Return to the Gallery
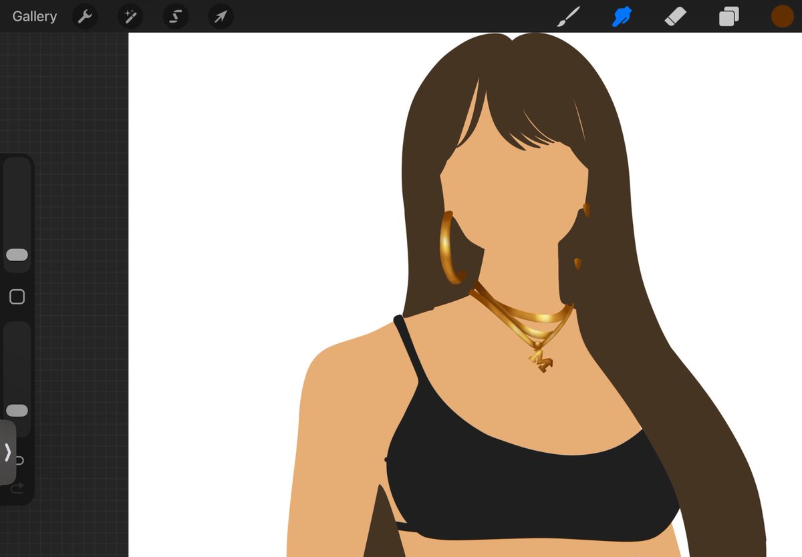The height and width of the screenshot is (557, 802). (x=34, y=16)
